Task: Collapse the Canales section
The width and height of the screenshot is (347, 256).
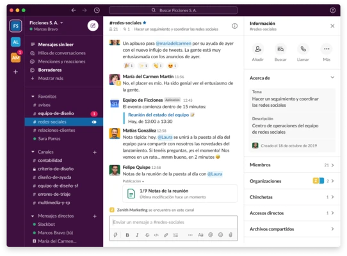Action: (33, 152)
